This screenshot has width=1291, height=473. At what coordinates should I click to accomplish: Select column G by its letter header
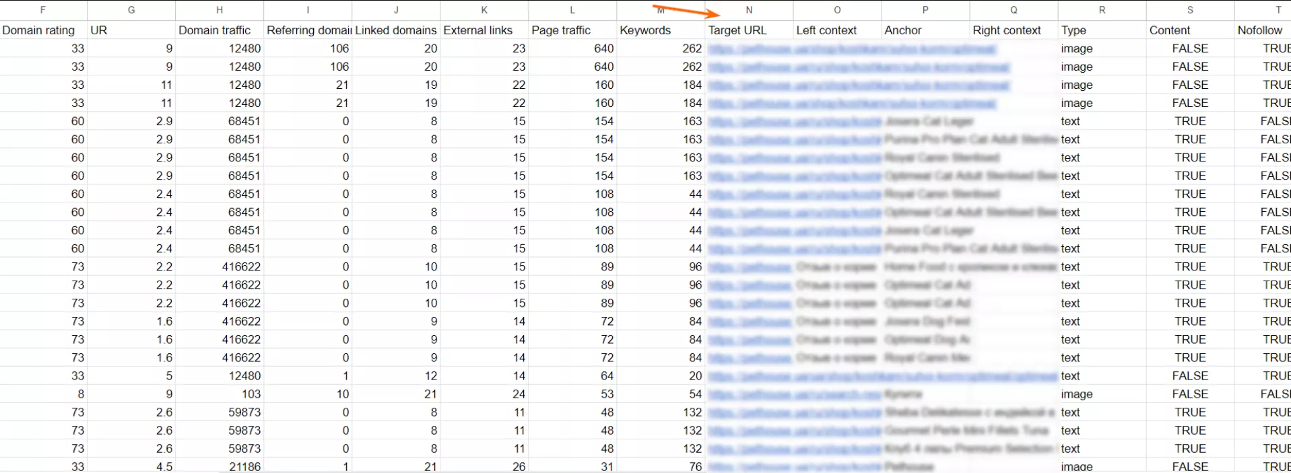[131, 10]
